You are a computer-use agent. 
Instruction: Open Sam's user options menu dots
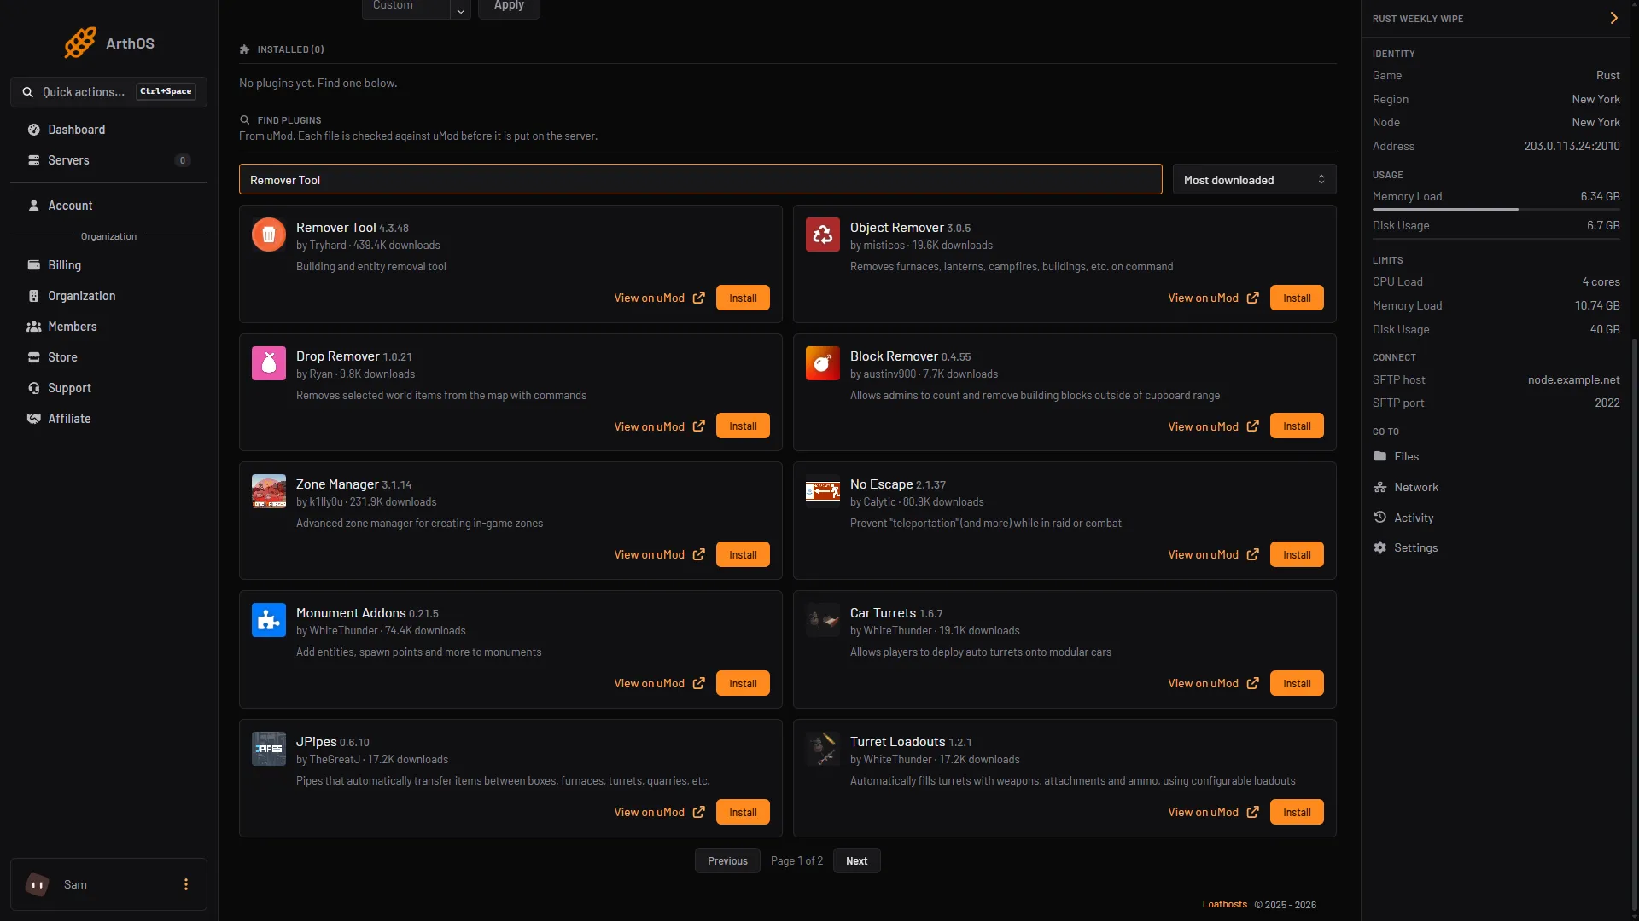pyautogui.click(x=186, y=884)
